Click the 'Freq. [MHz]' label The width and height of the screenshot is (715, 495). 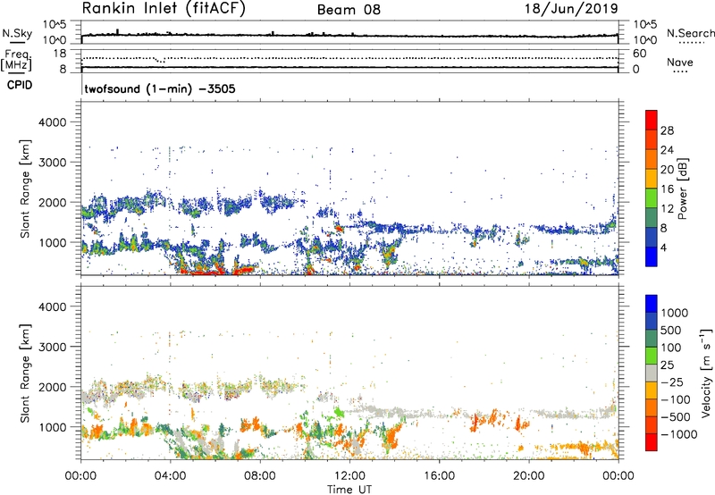16,60
